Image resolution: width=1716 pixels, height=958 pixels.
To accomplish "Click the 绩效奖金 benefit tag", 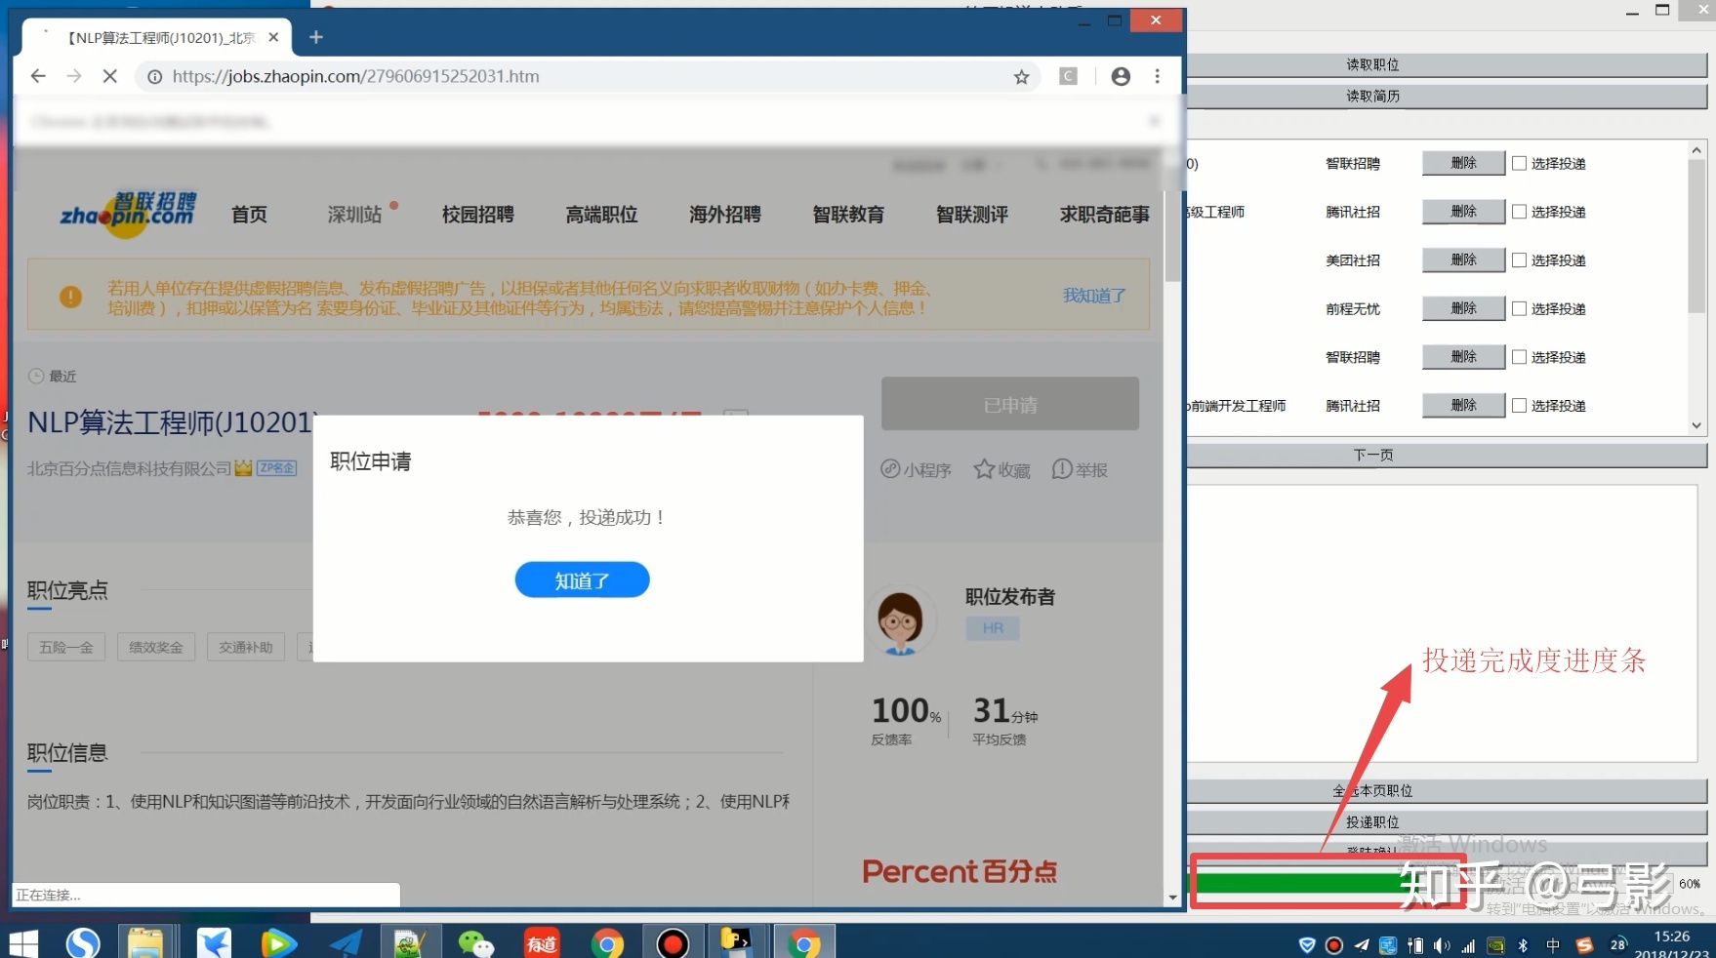I will pyautogui.click(x=156, y=647).
